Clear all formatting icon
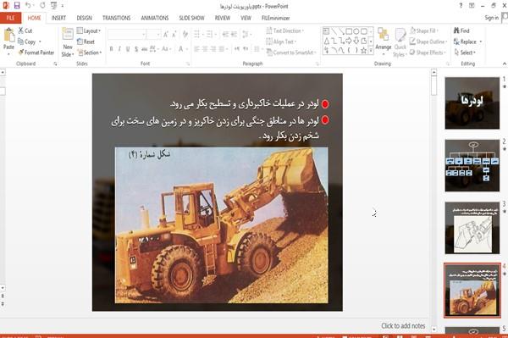 coord(185,34)
